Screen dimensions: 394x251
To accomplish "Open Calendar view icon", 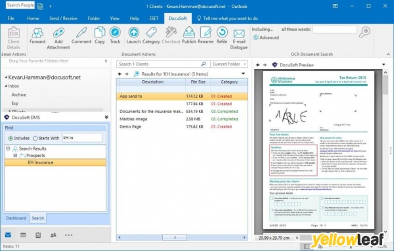I will coord(23,235).
